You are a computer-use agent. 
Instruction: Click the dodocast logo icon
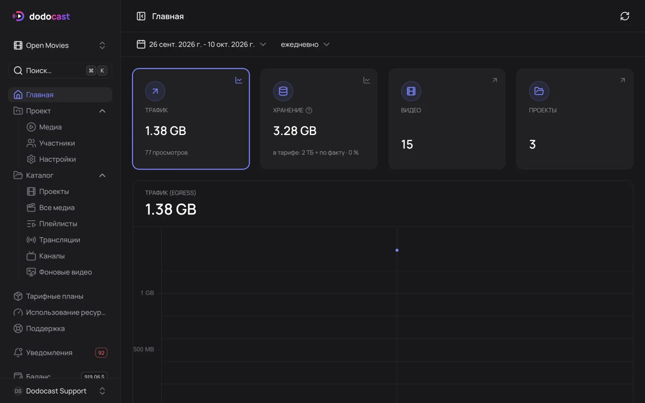19,16
